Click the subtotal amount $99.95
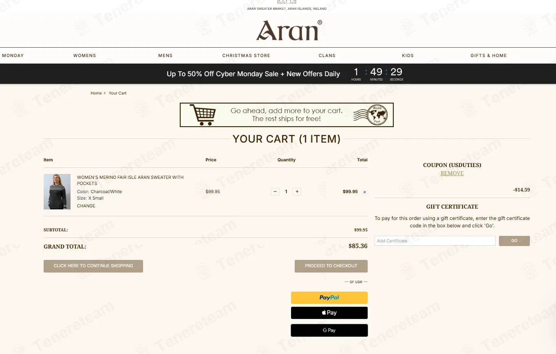The width and height of the screenshot is (556, 354). [x=361, y=230]
